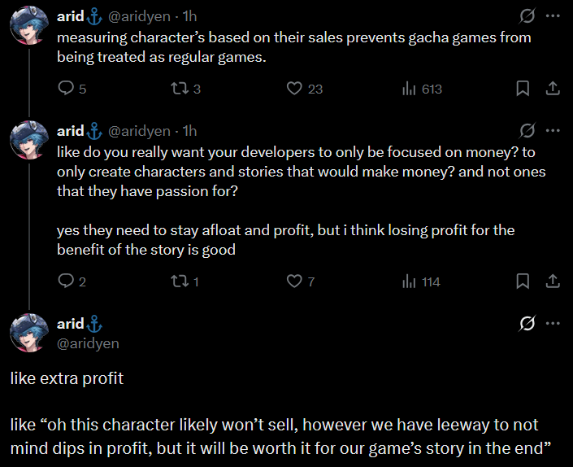
Task: Reply to the second tweet with 2 replies
Action: click(66, 282)
